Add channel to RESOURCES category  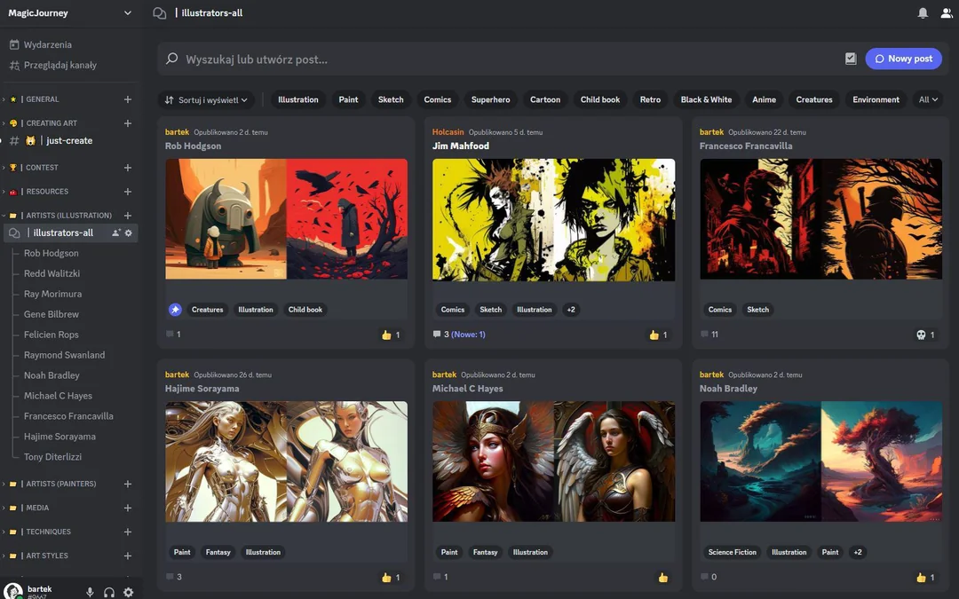[128, 192]
